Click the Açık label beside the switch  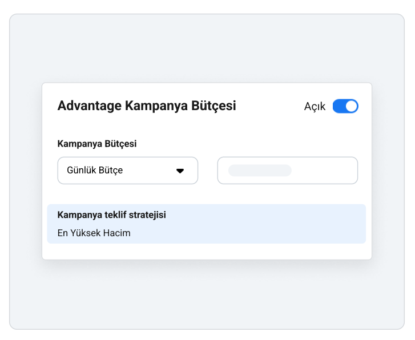(315, 106)
